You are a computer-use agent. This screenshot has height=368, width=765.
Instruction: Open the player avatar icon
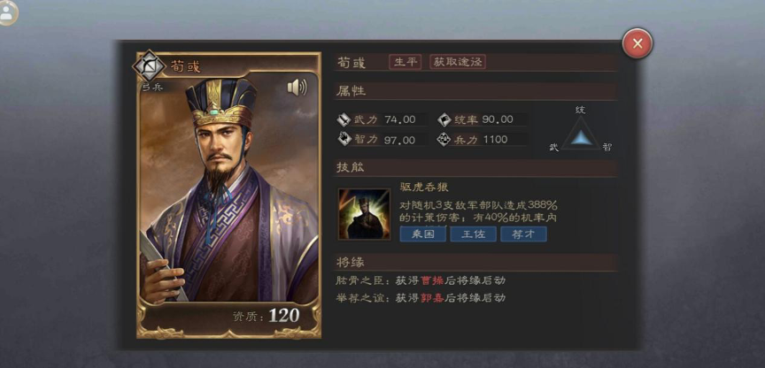(7, 12)
